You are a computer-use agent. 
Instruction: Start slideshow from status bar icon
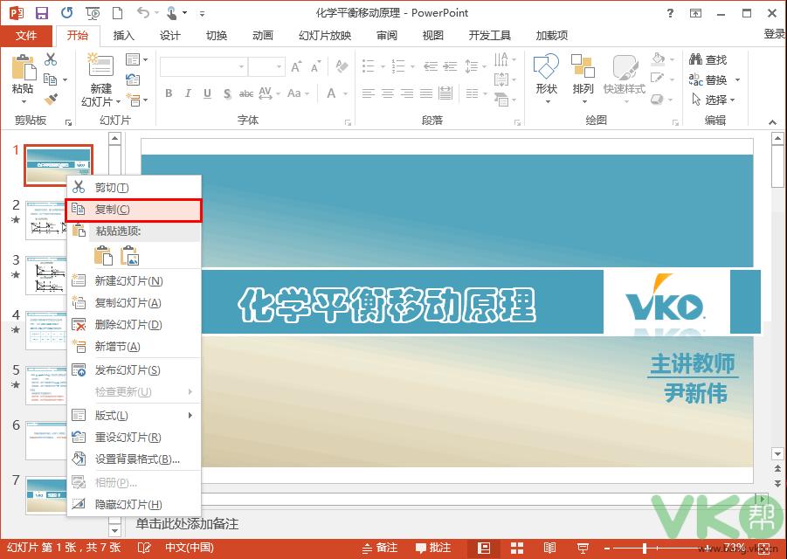click(583, 548)
